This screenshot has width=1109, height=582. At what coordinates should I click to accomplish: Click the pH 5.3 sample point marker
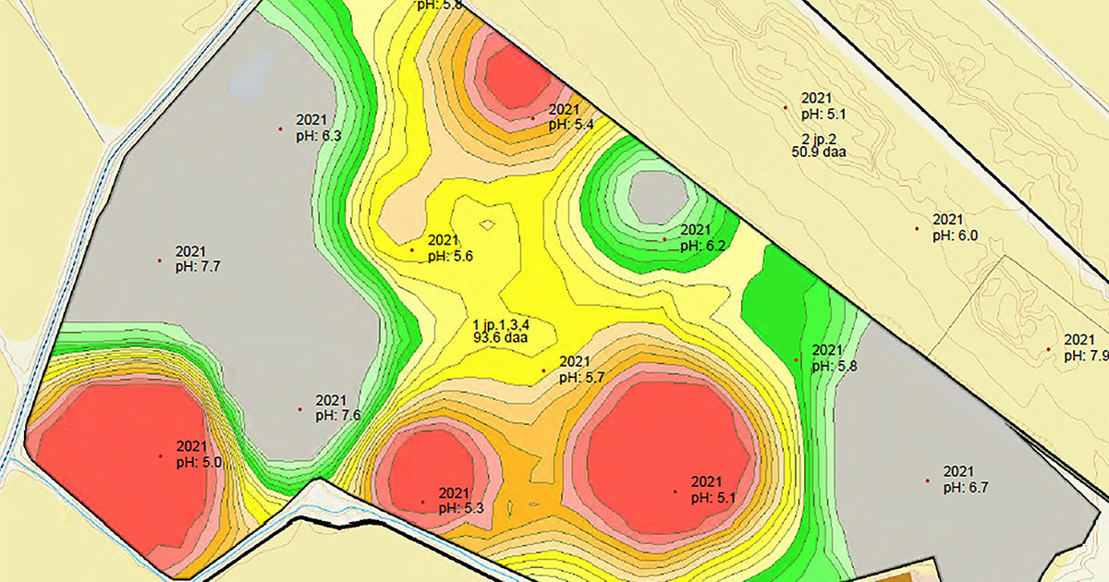[x=423, y=502]
